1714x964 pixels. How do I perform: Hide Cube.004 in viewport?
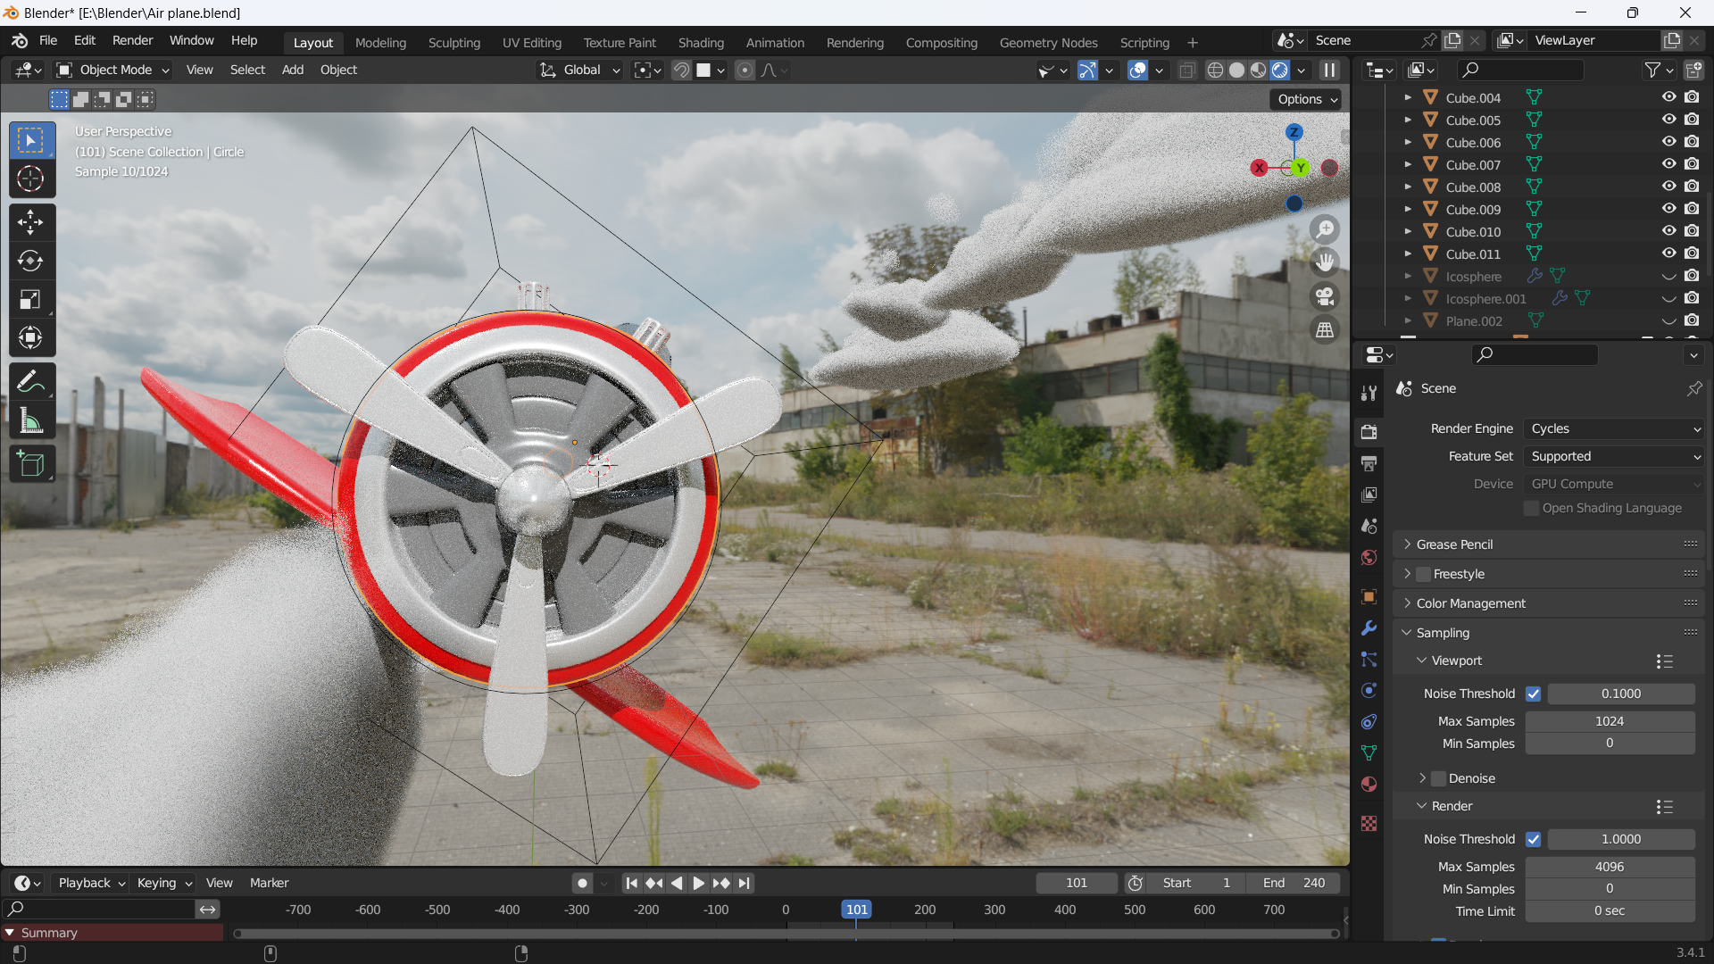[x=1668, y=97]
